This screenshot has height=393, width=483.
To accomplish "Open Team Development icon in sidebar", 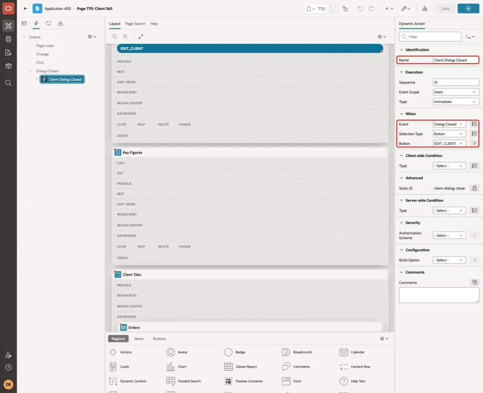I will coord(8,53).
